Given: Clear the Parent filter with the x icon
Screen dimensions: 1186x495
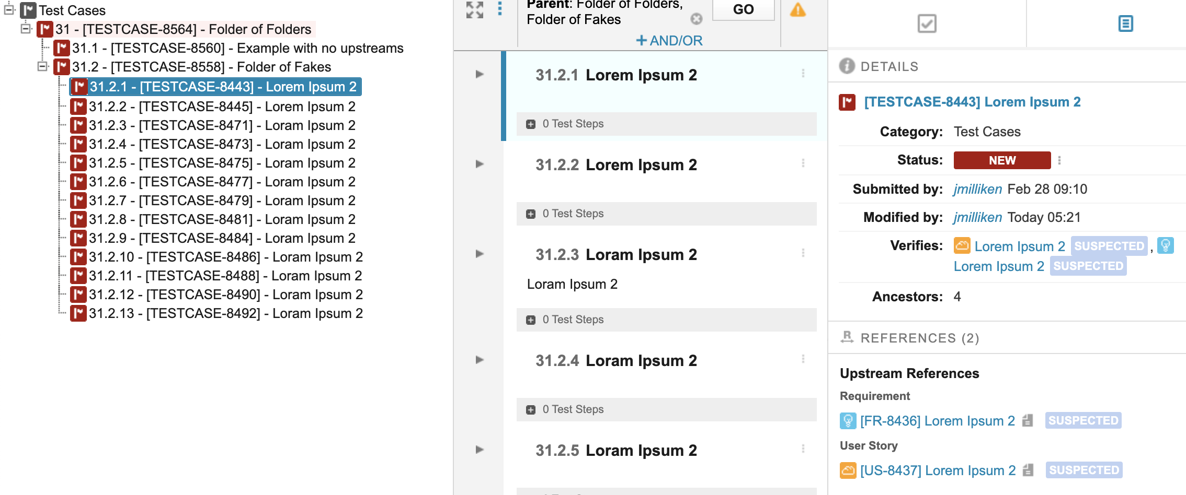Looking at the screenshot, I should [697, 19].
